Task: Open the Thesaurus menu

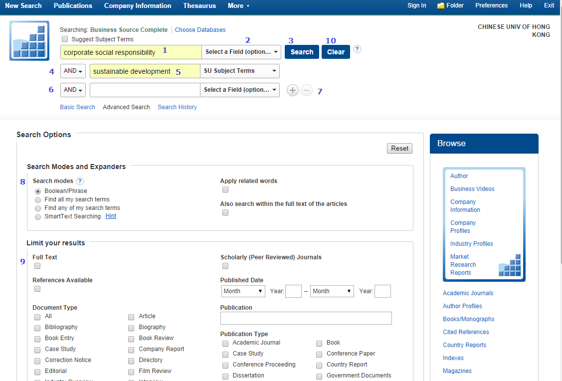Action: (199, 5)
